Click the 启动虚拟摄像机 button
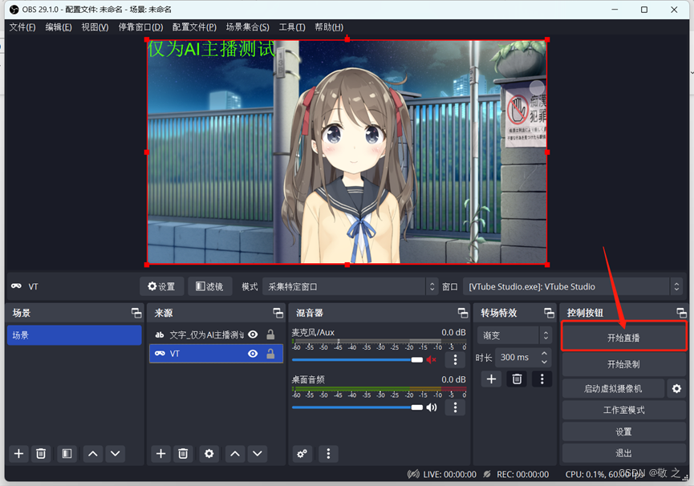 coord(613,389)
